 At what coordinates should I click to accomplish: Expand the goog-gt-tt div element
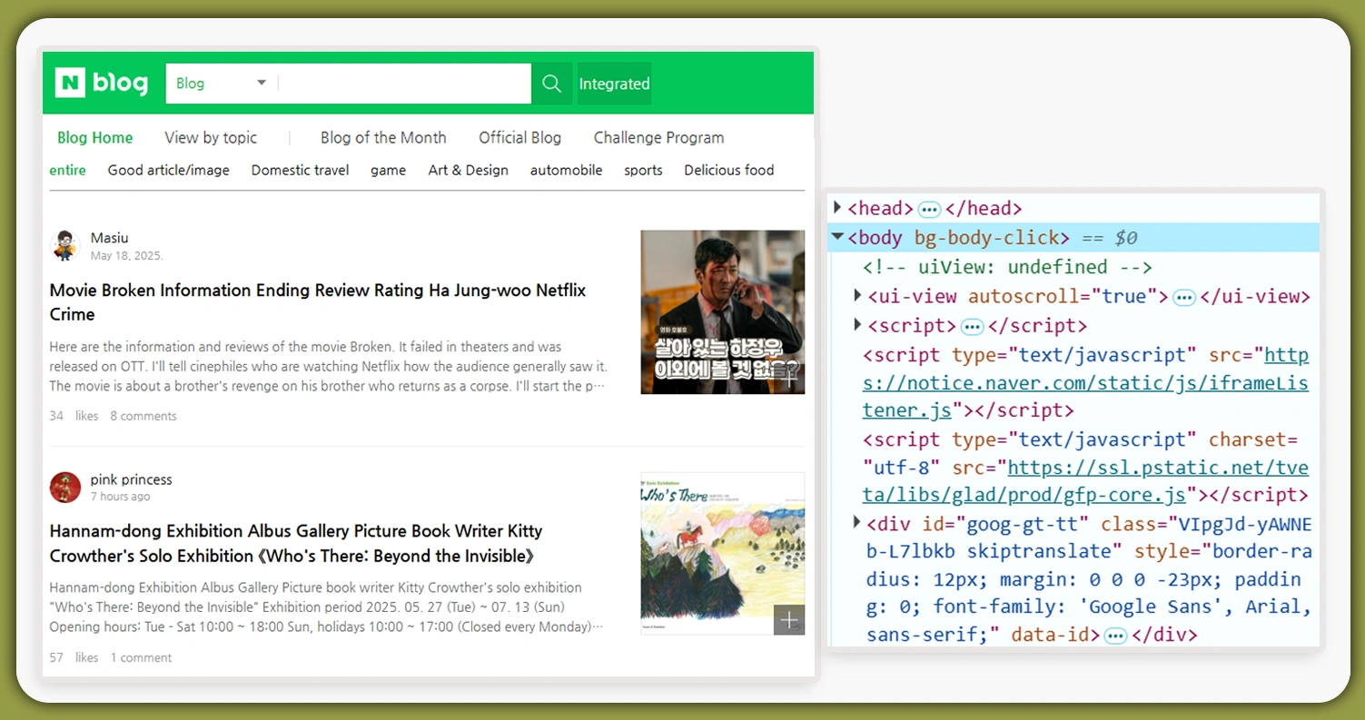click(x=857, y=523)
